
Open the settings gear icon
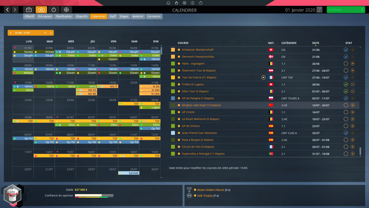(184, 3)
